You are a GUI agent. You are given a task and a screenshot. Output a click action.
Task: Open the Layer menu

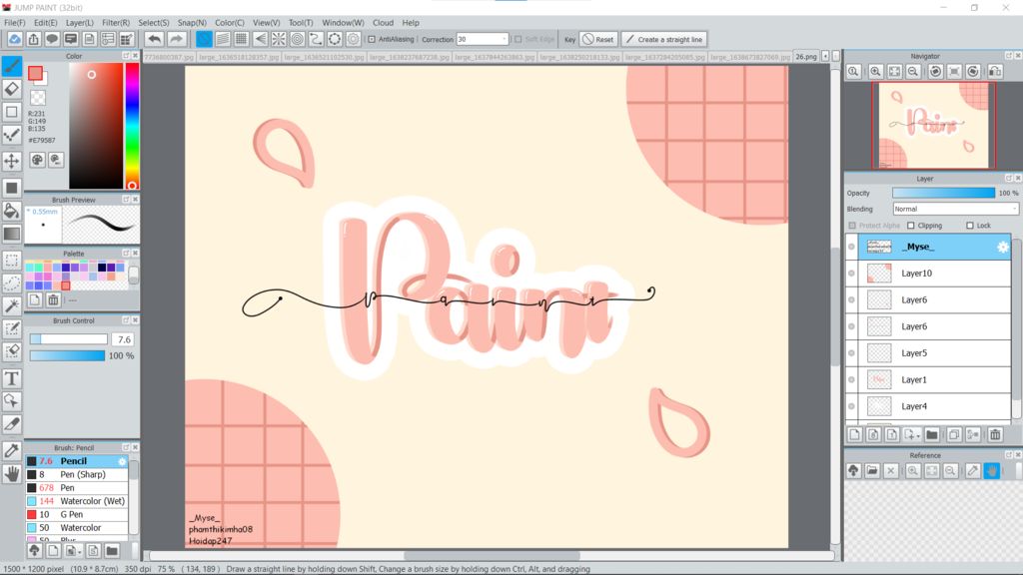point(80,22)
